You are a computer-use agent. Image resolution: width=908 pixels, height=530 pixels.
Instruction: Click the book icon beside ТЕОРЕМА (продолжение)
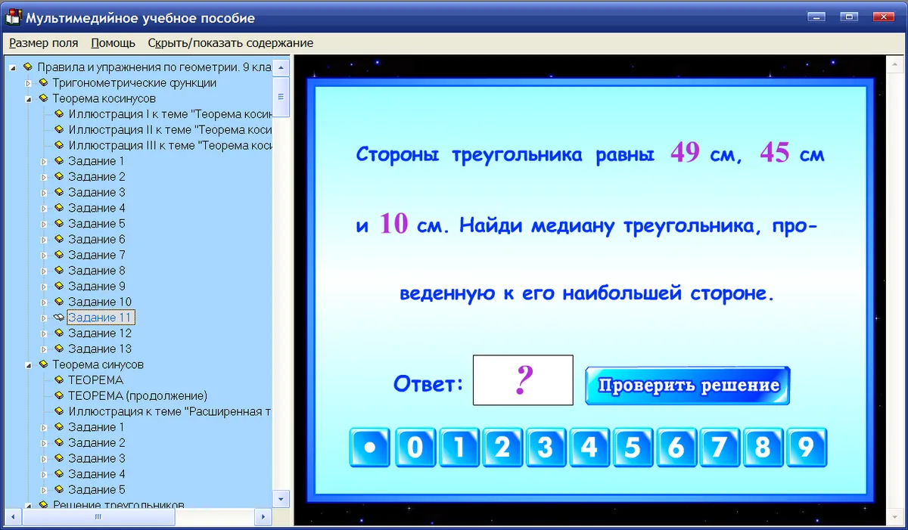click(59, 395)
